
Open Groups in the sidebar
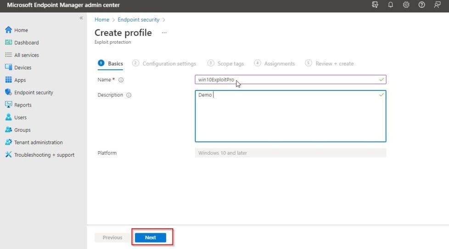coord(18,130)
